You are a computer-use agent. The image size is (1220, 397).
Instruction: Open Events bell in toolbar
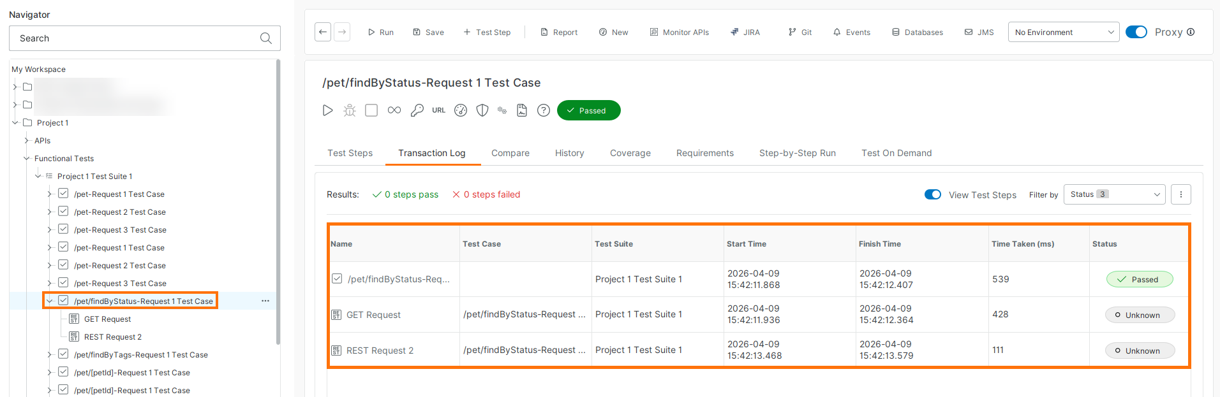[852, 32]
